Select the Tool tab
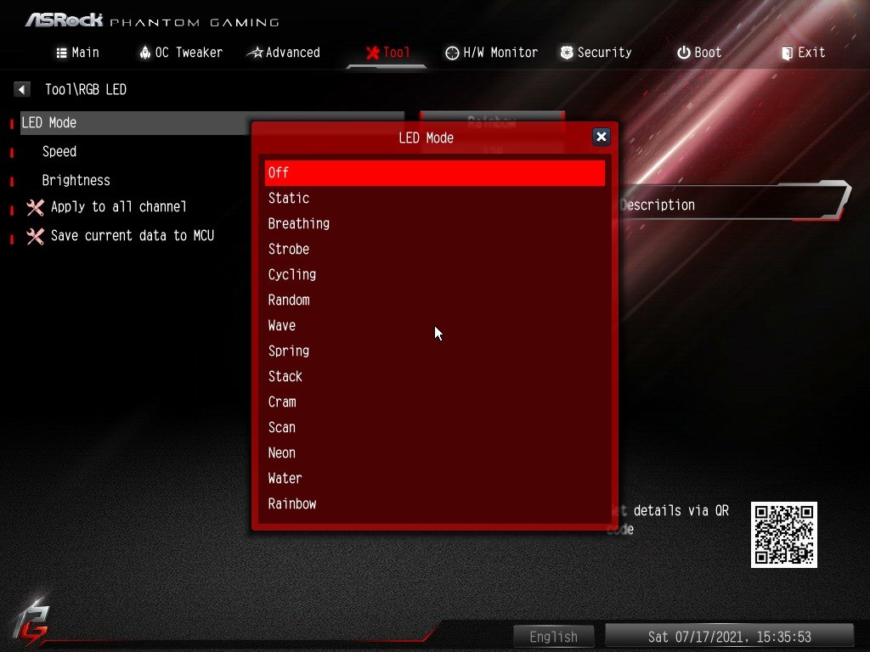 [387, 53]
